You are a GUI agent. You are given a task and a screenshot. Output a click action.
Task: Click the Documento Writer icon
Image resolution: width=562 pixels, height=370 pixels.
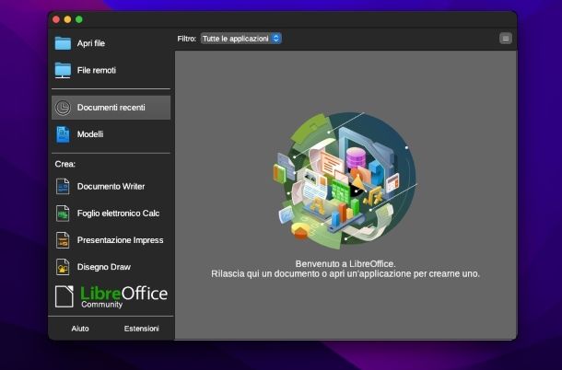click(63, 187)
